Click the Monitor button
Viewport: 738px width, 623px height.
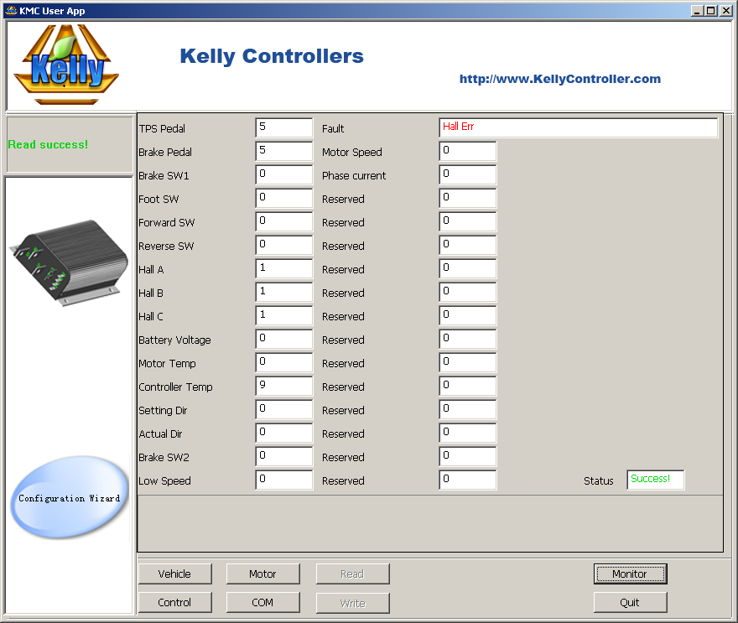click(630, 574)
